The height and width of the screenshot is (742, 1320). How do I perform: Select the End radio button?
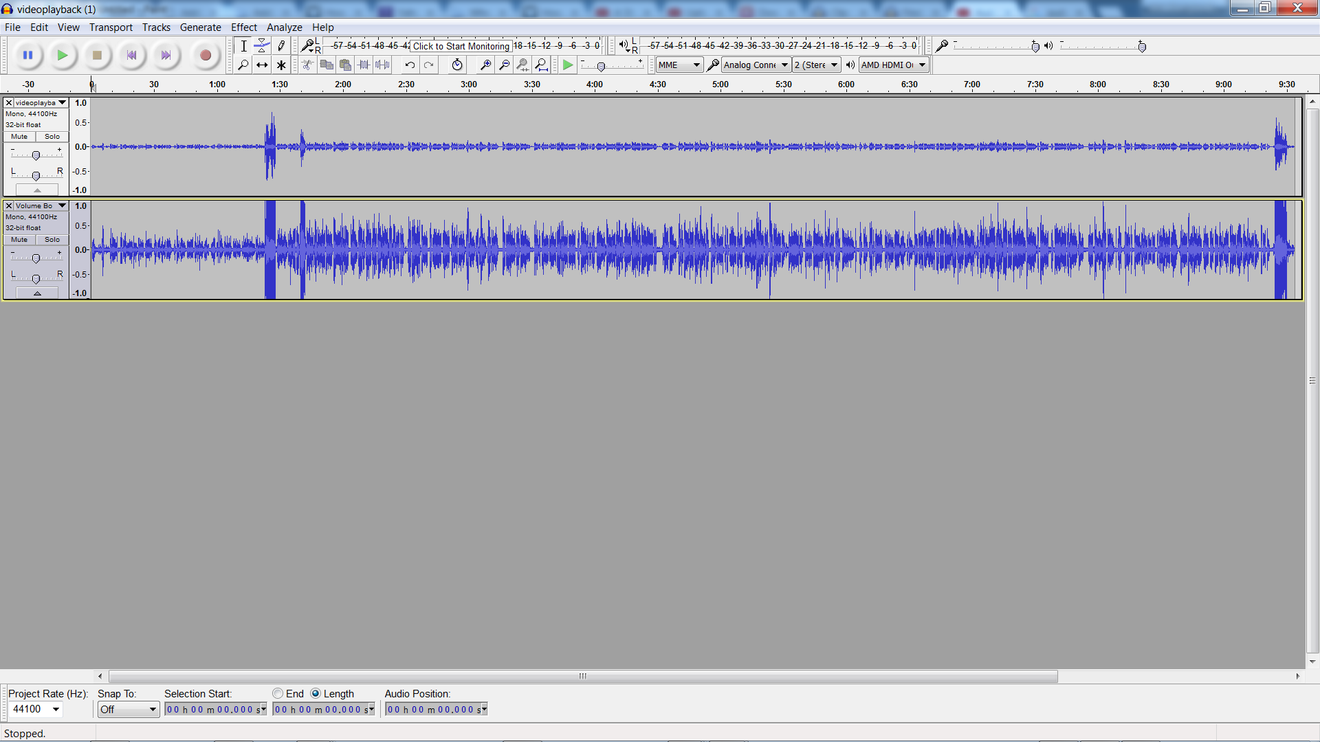[278, 694]
